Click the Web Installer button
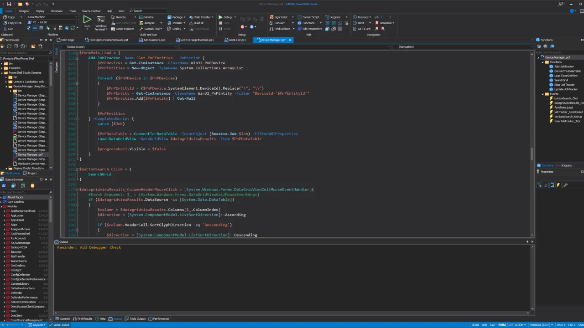 coord(201,17)
